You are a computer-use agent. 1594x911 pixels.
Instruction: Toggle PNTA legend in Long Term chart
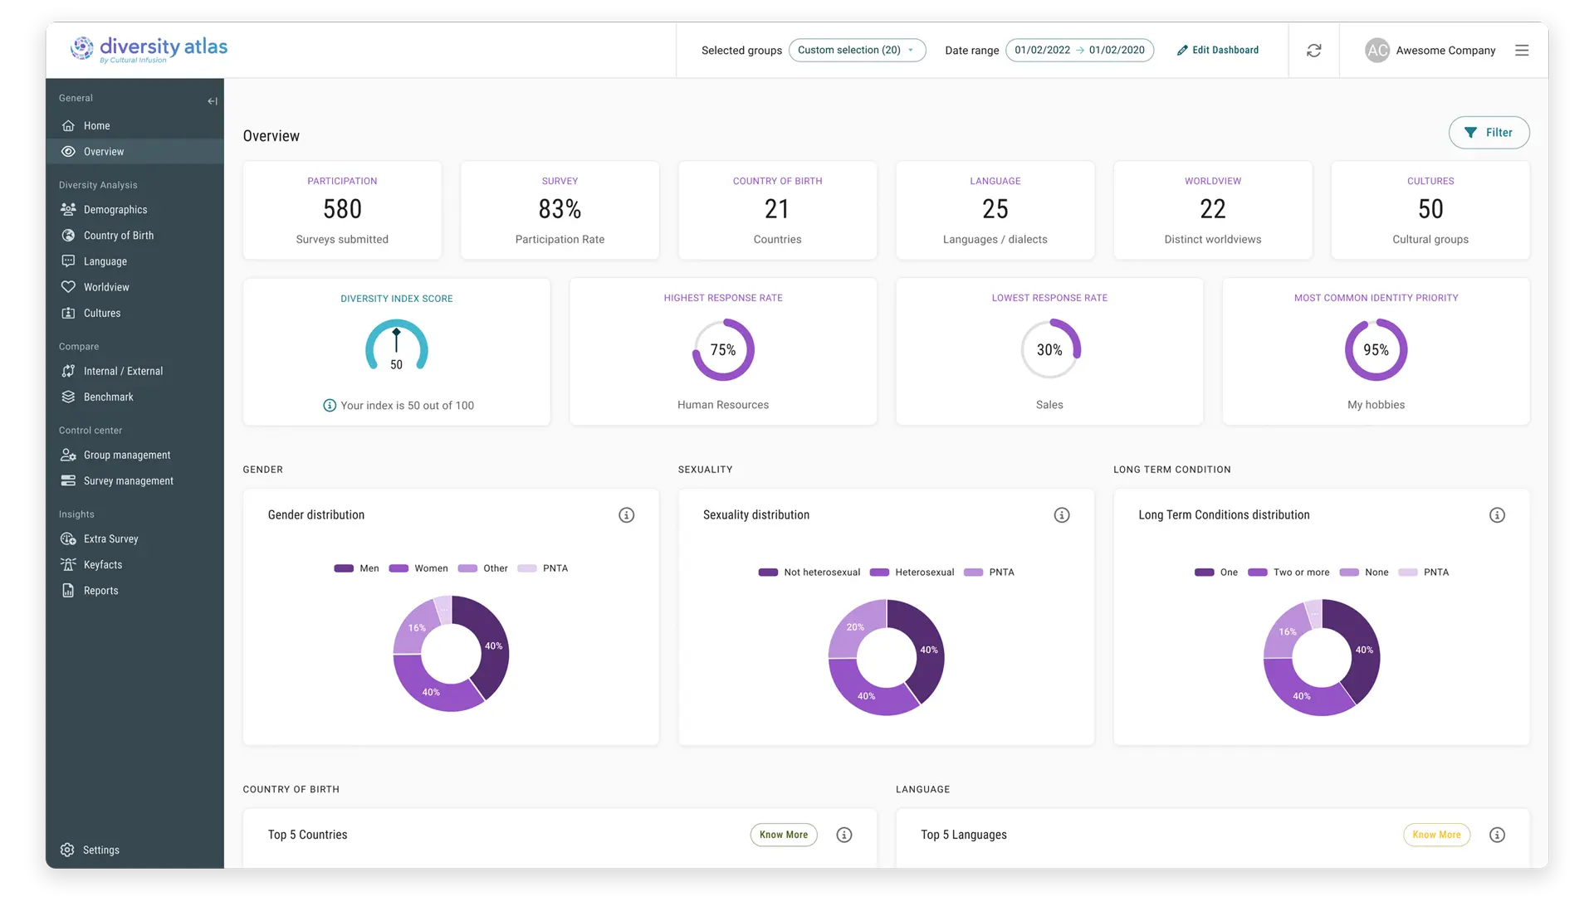click(1423, 572)
